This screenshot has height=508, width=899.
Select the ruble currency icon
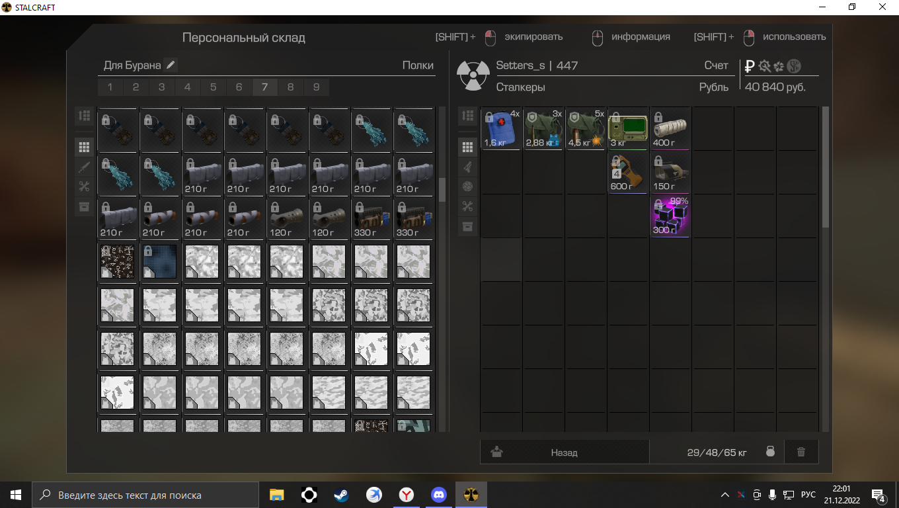coord(750,66)
